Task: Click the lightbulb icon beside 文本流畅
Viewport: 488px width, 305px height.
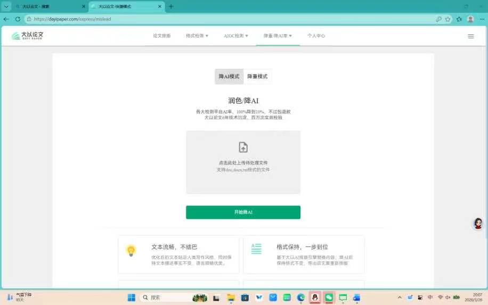Action: click(x=131, y=250)
